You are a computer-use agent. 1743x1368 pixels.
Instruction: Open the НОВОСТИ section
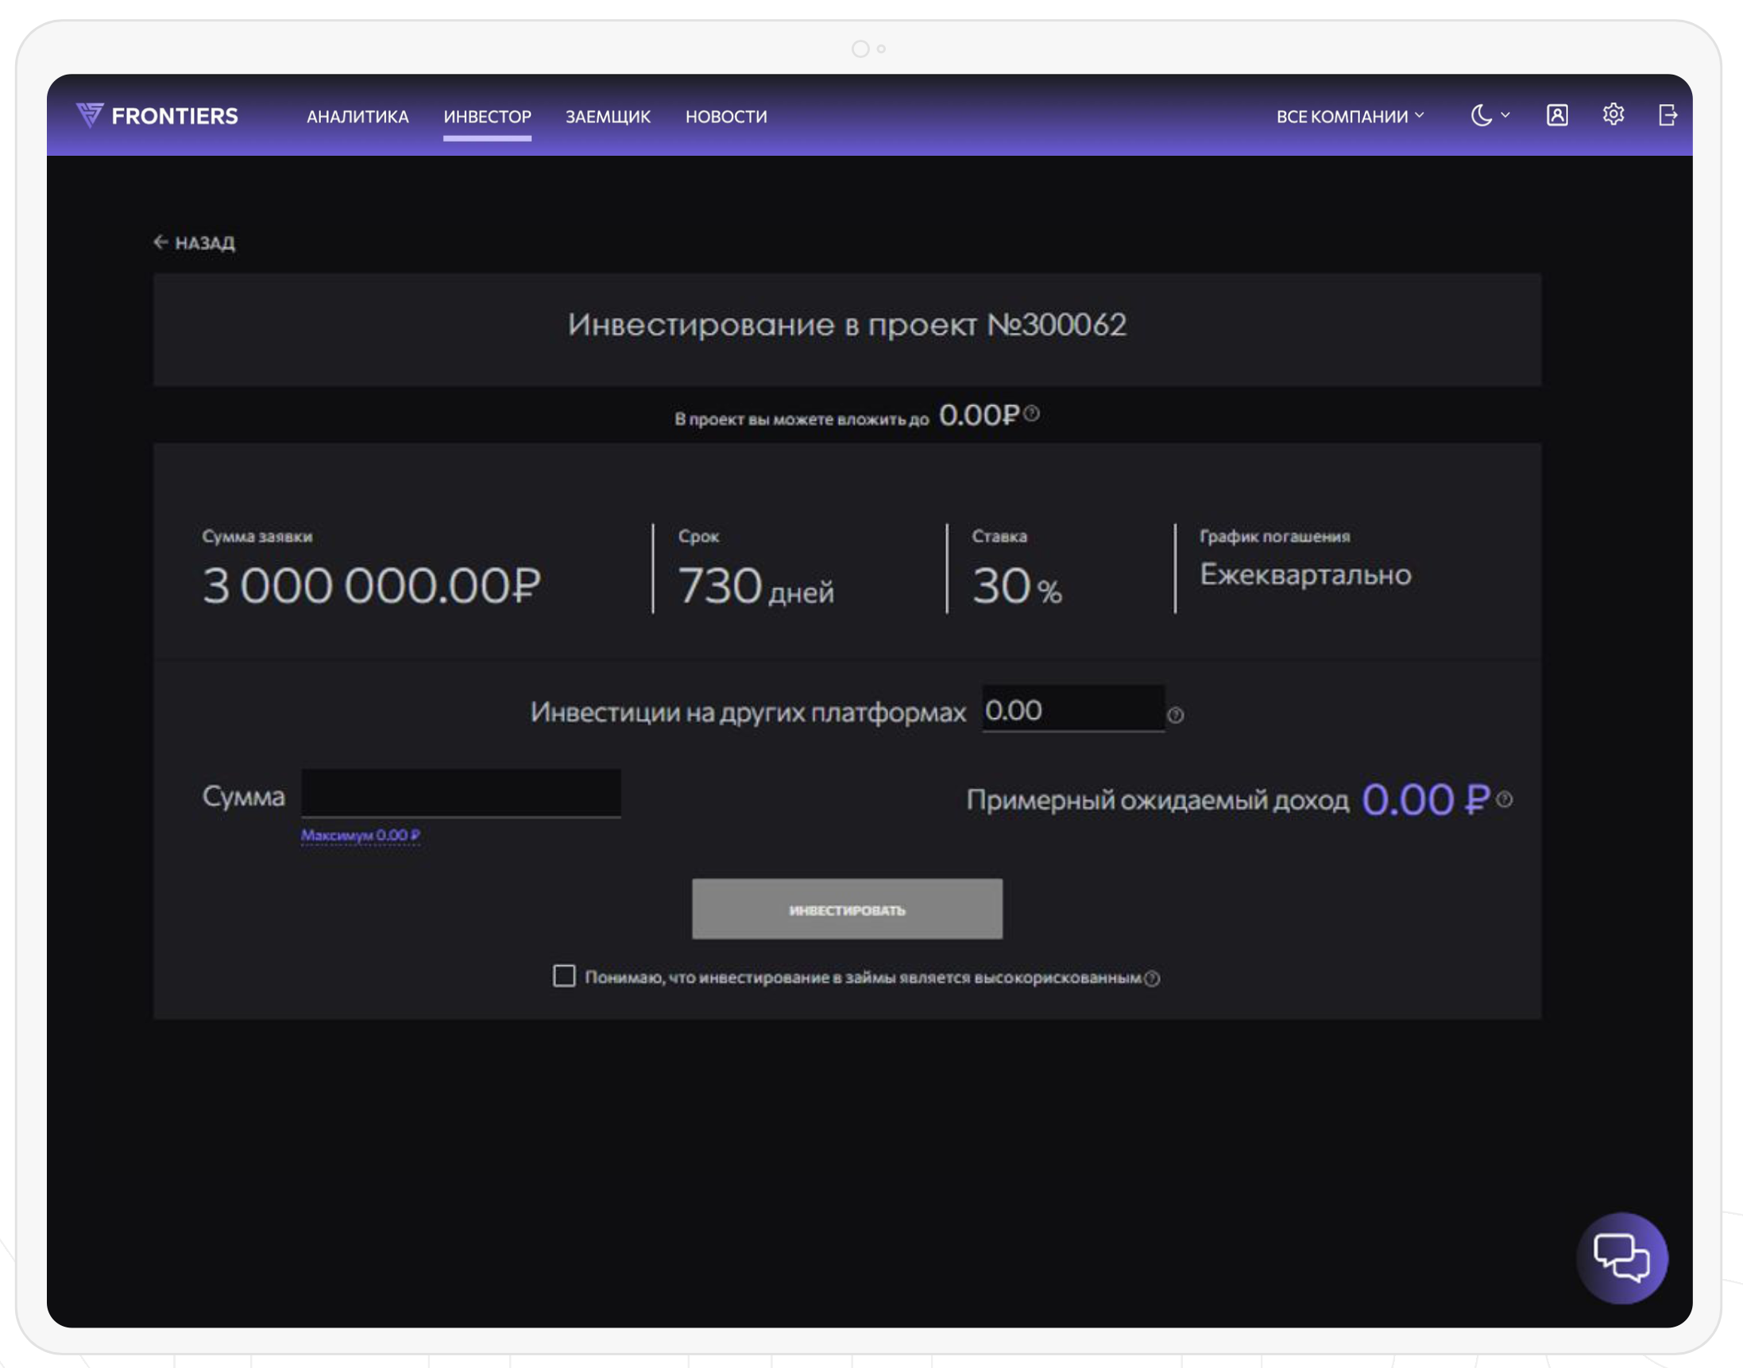point(725,115)
